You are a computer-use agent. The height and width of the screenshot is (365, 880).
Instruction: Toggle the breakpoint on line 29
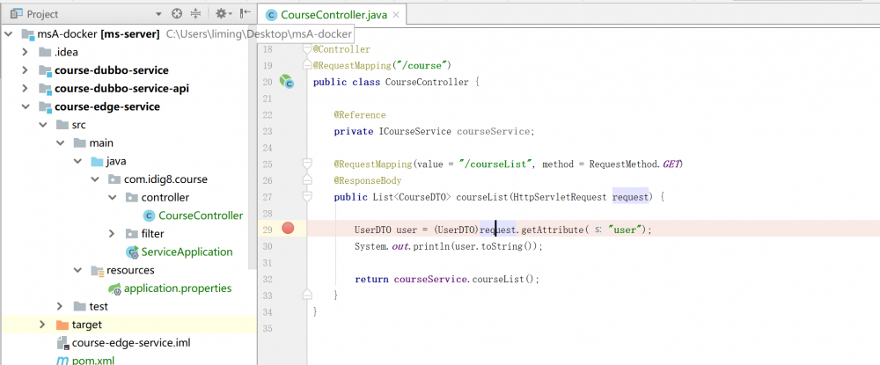point(288,228)
